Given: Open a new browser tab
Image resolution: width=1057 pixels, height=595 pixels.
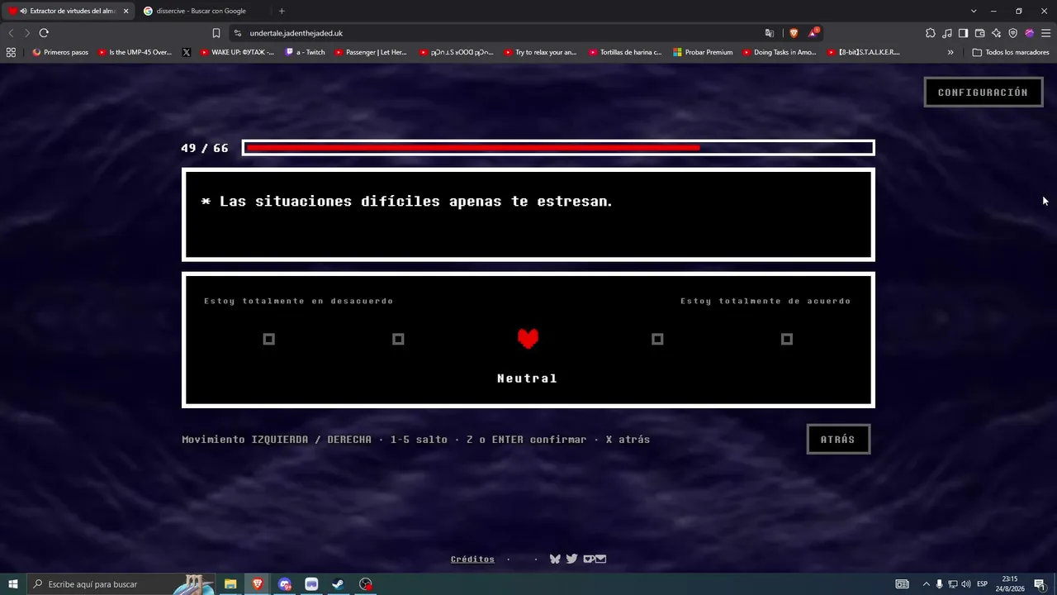Looking at the screenshot, I should (282, 11).
